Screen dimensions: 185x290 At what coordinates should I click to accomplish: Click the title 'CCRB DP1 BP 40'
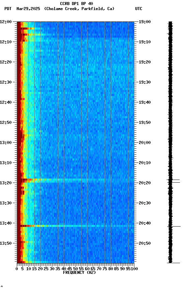point(76,3)
